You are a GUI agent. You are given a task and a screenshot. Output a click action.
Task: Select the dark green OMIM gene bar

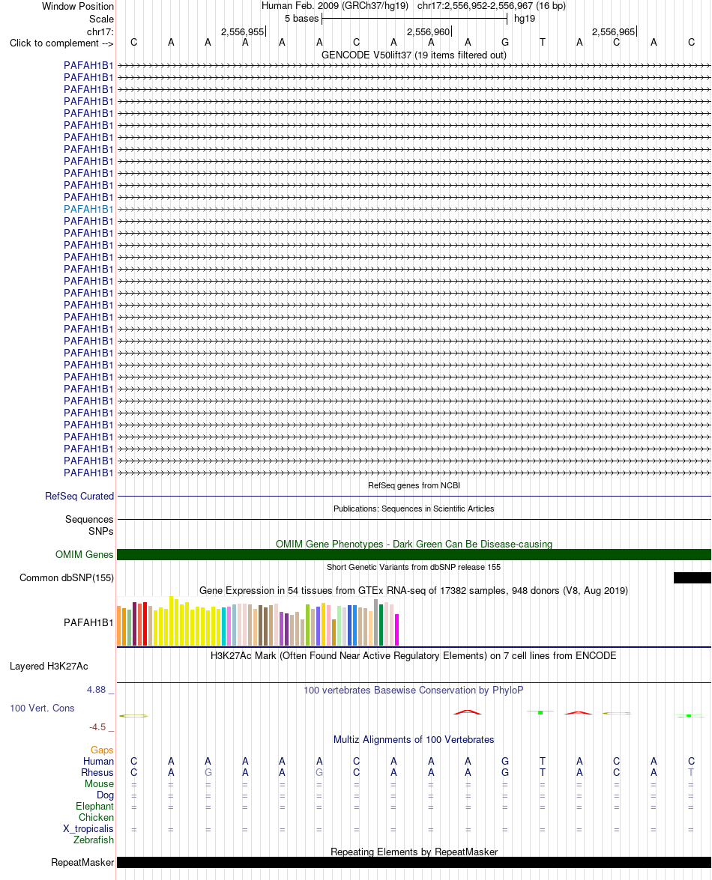tap(414, 554)
